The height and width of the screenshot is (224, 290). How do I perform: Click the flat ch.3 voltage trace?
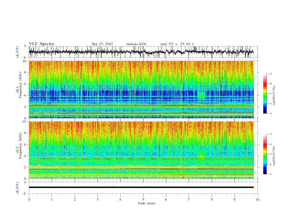pyautogui.click(x=141, y=187)
